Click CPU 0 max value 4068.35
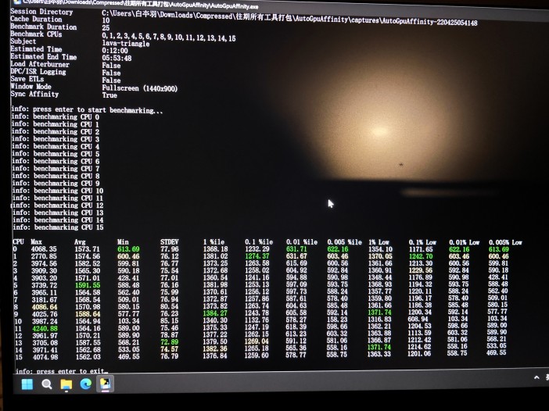The width and height of the screenshot is (549, 411). click(44, 249)
